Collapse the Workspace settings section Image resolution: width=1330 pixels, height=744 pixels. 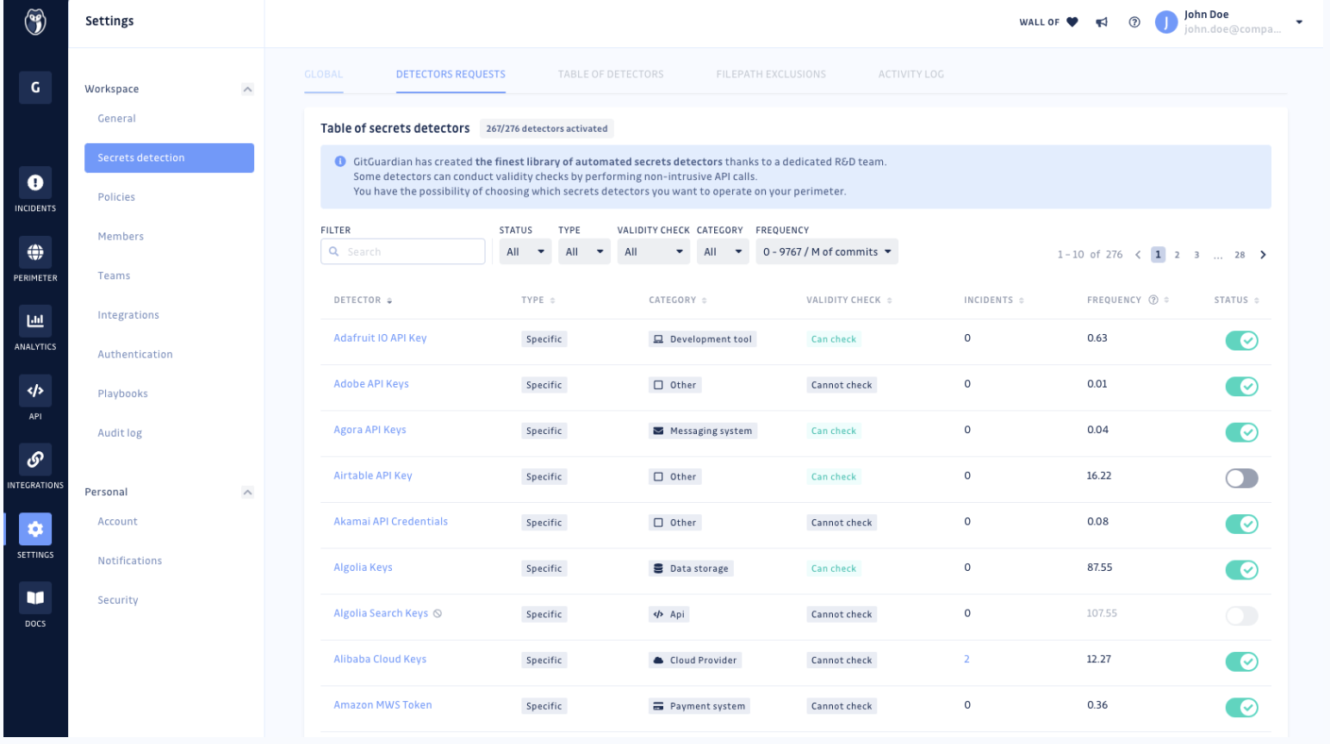247,89
